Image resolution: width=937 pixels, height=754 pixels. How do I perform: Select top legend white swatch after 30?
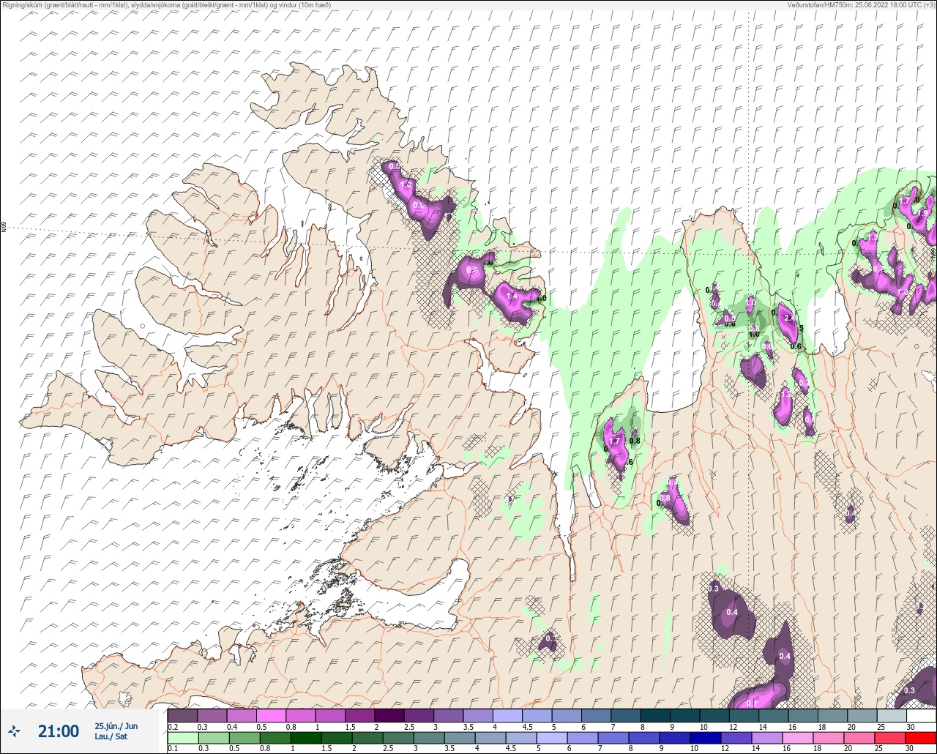pos(921,715)
